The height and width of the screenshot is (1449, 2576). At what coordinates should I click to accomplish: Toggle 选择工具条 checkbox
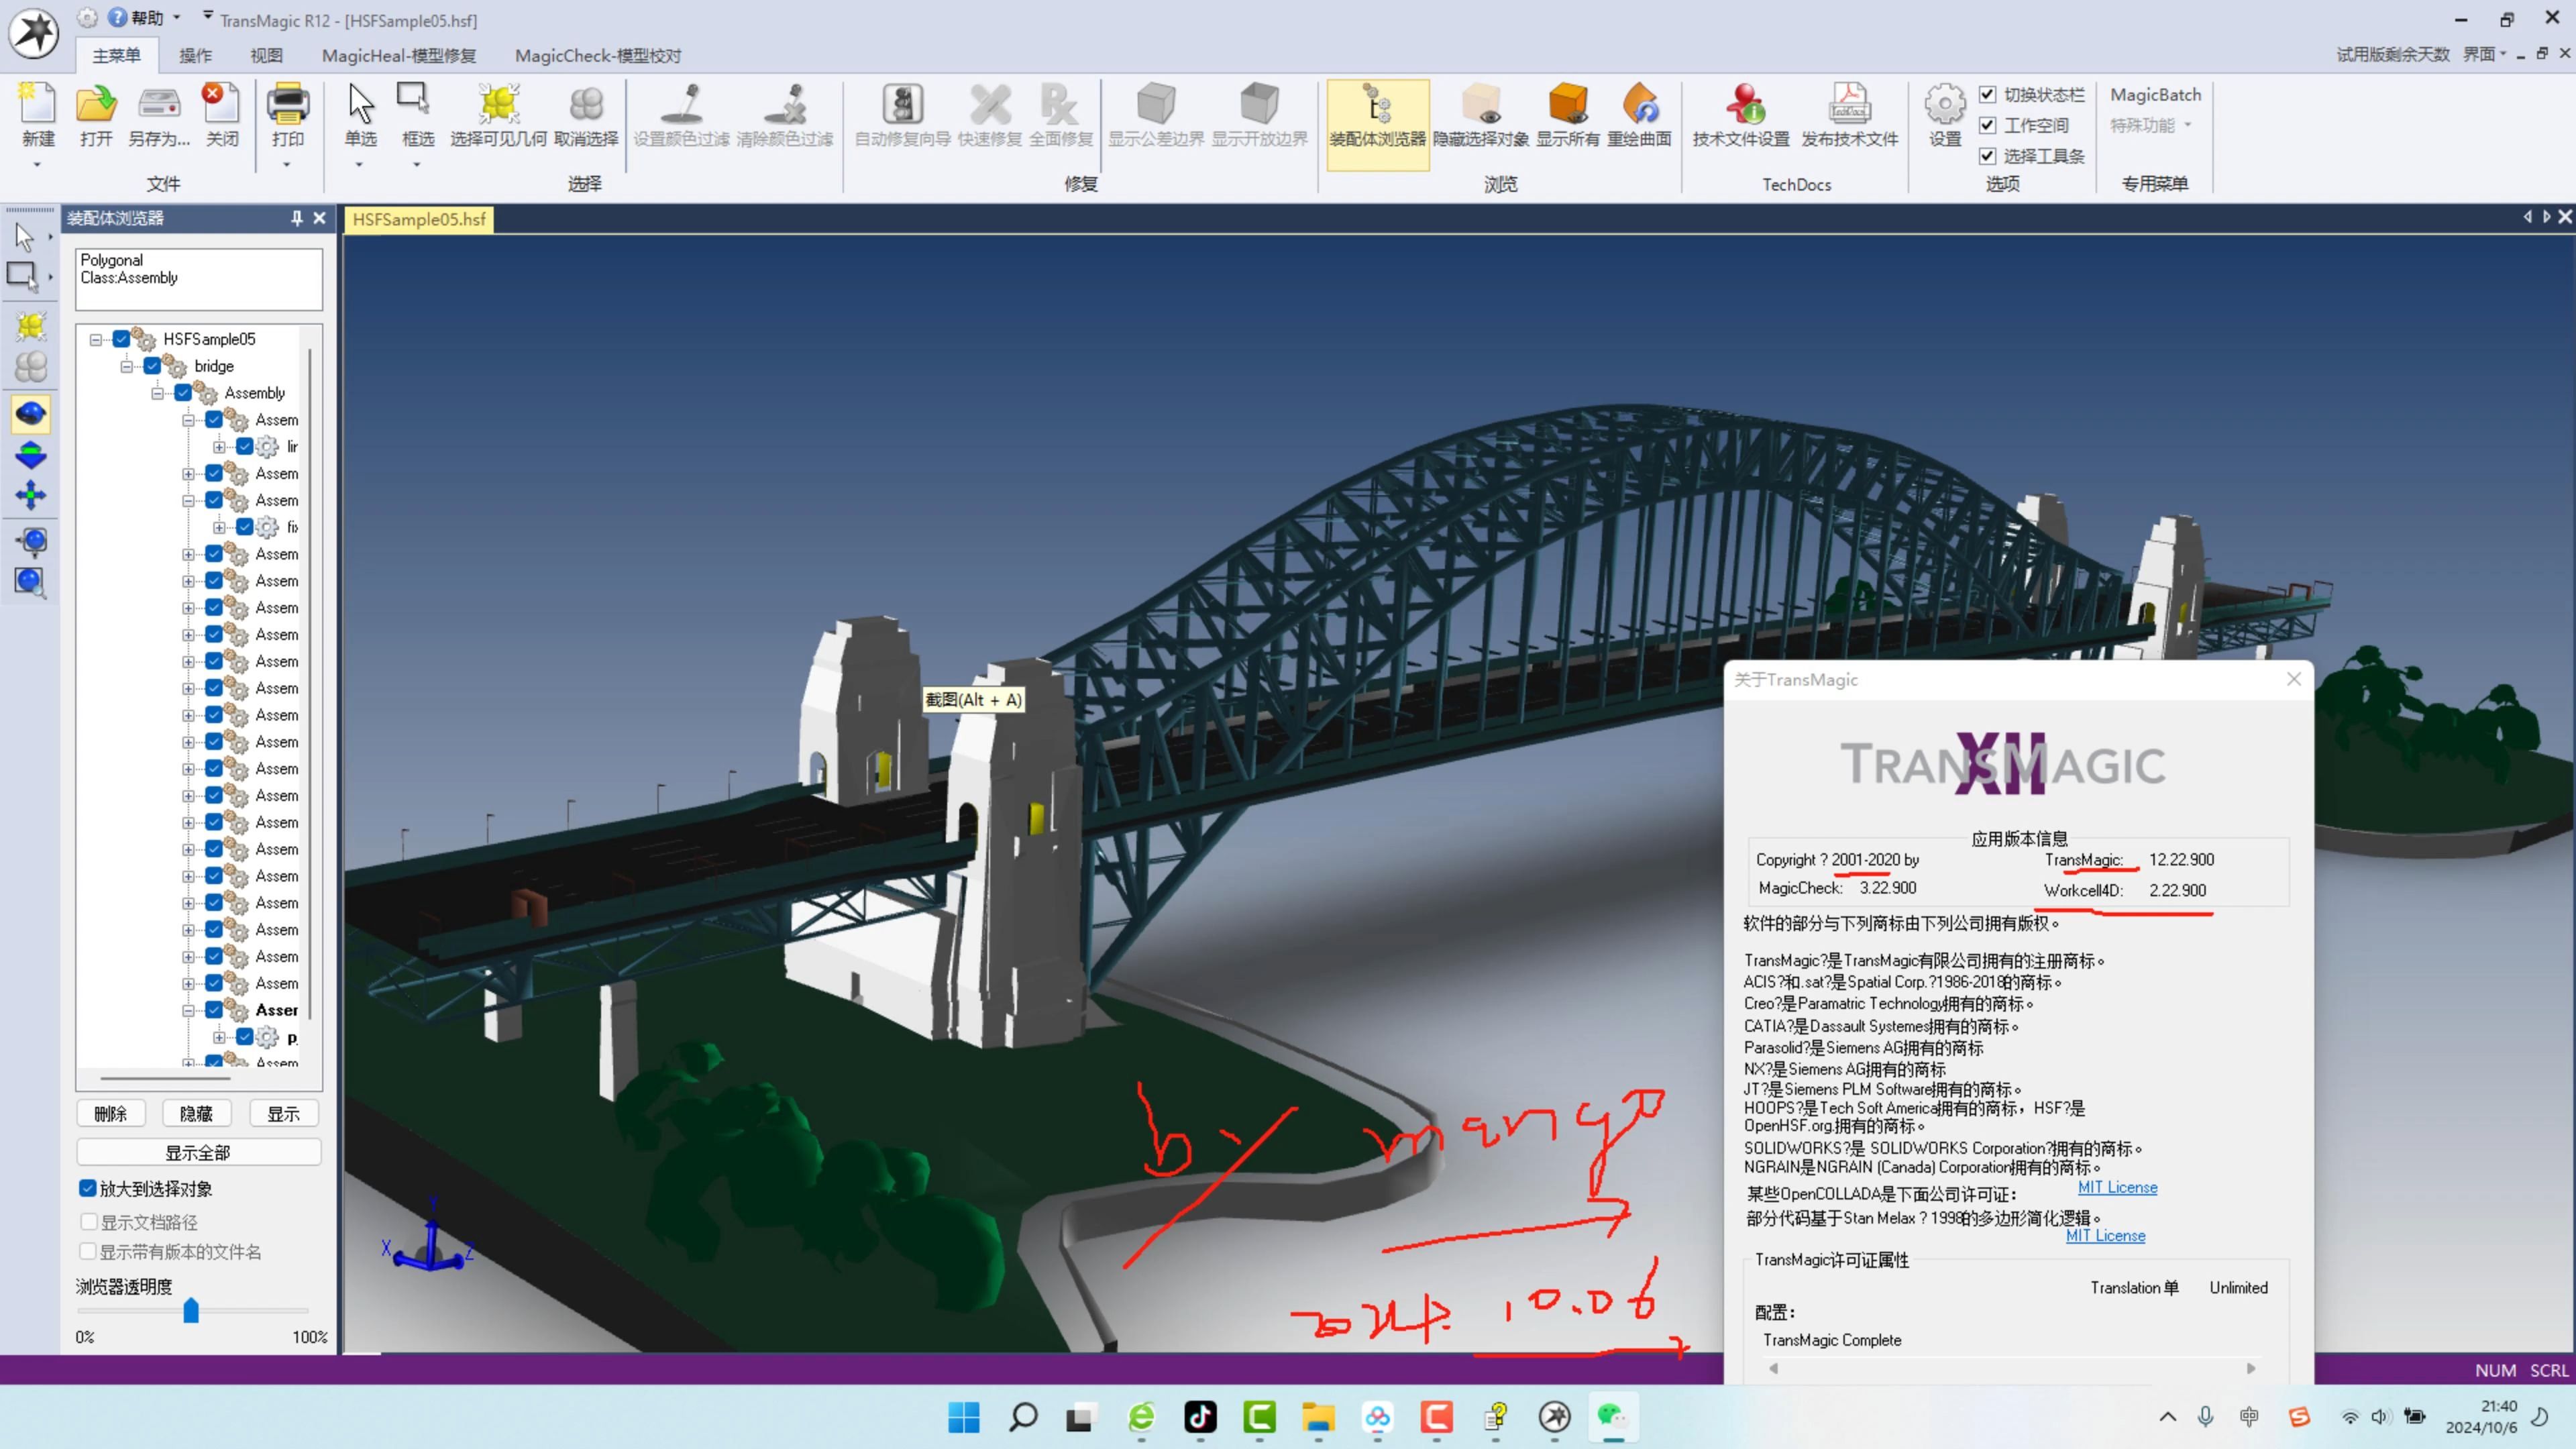pyautogui.click(x=1988, y=156)
